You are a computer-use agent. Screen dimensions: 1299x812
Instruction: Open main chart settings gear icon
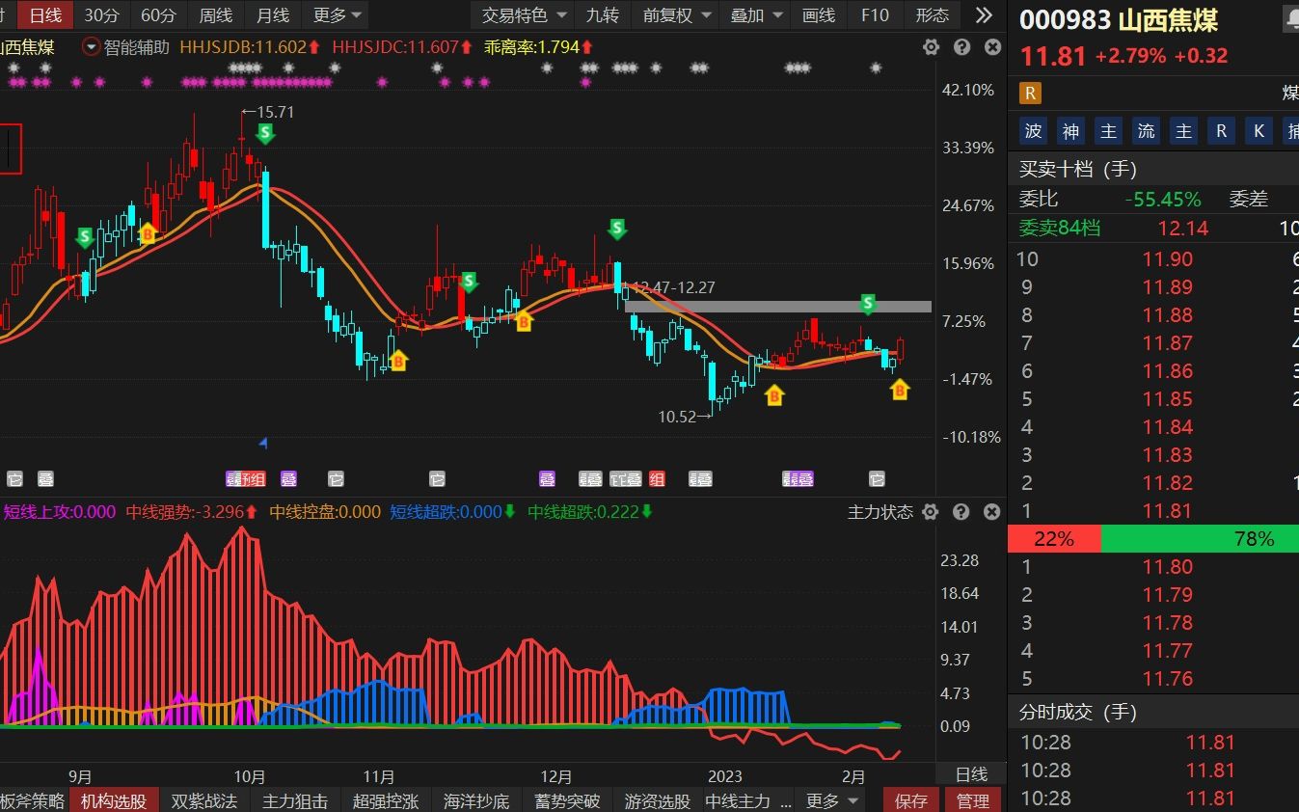[931, 47]
